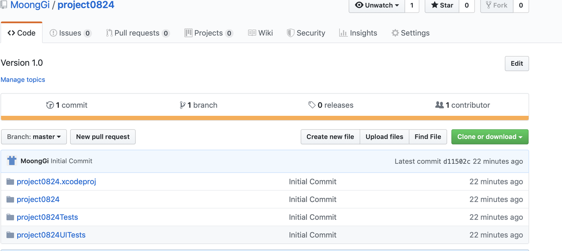Click Create new file
Image resolution: width=562 pixels, height=251 pixels.
[330, 137]
